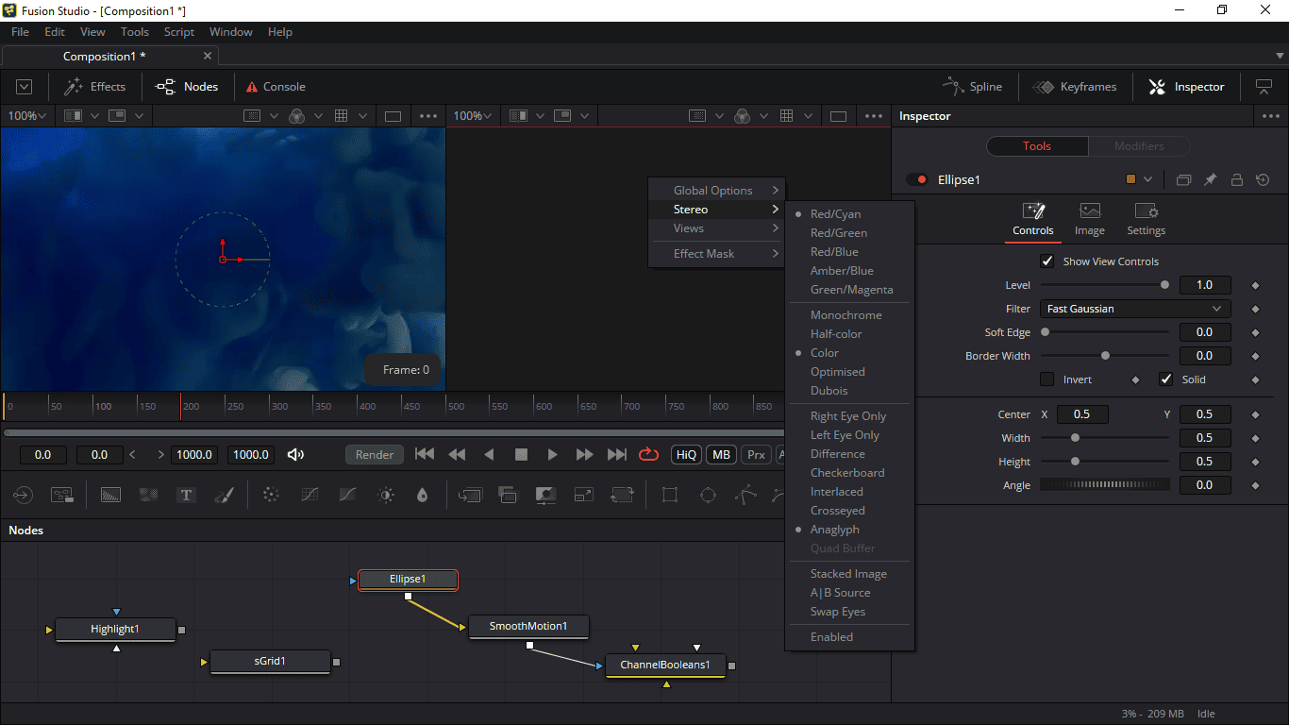This screenshot has height=725, width=1289.
Task: Lock the Ellipse1 tool in the Inspector
Action: [1236, 179]
